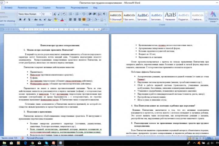Center the text
The image size is (219, 146).
click(x=75, y=19)
